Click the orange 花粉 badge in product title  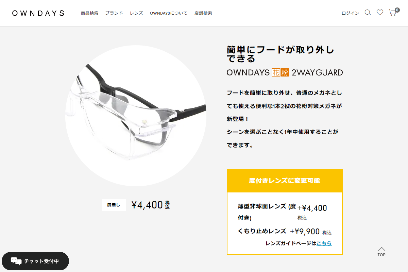(x=280, y=72)
